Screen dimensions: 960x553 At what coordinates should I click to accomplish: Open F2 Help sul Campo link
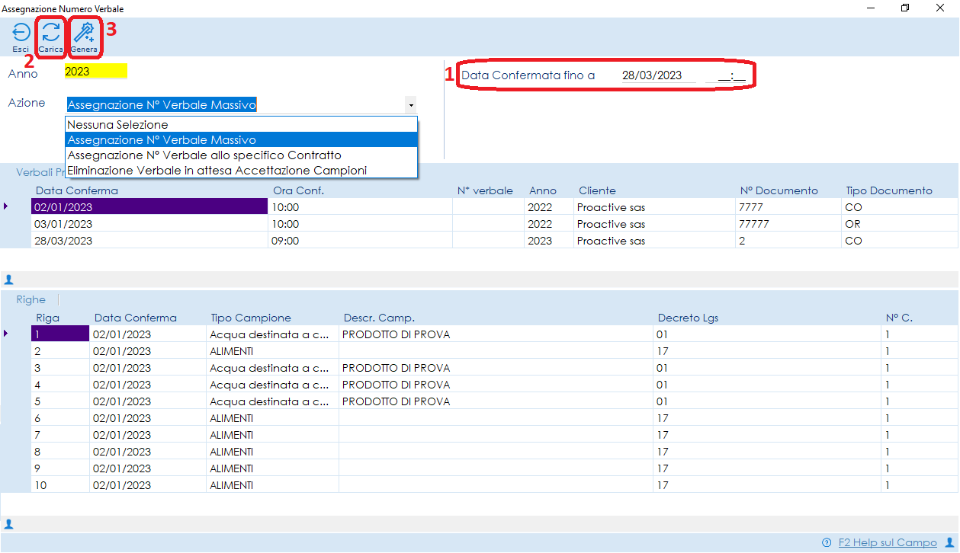(x=888, y=542)
